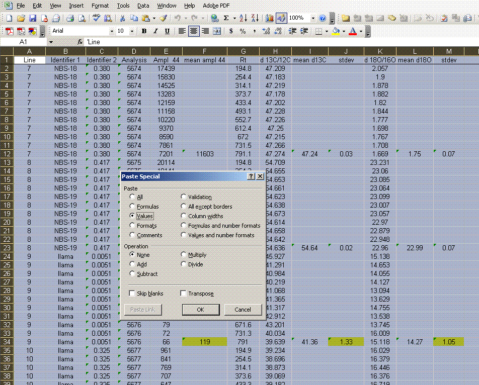Open the File menu
Image resolution: width=479 pixels, height=385 pixels.
(x=21, y=6)
